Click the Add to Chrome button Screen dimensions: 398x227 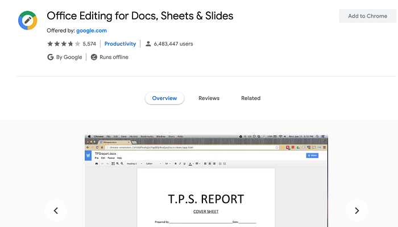(367, 16)
